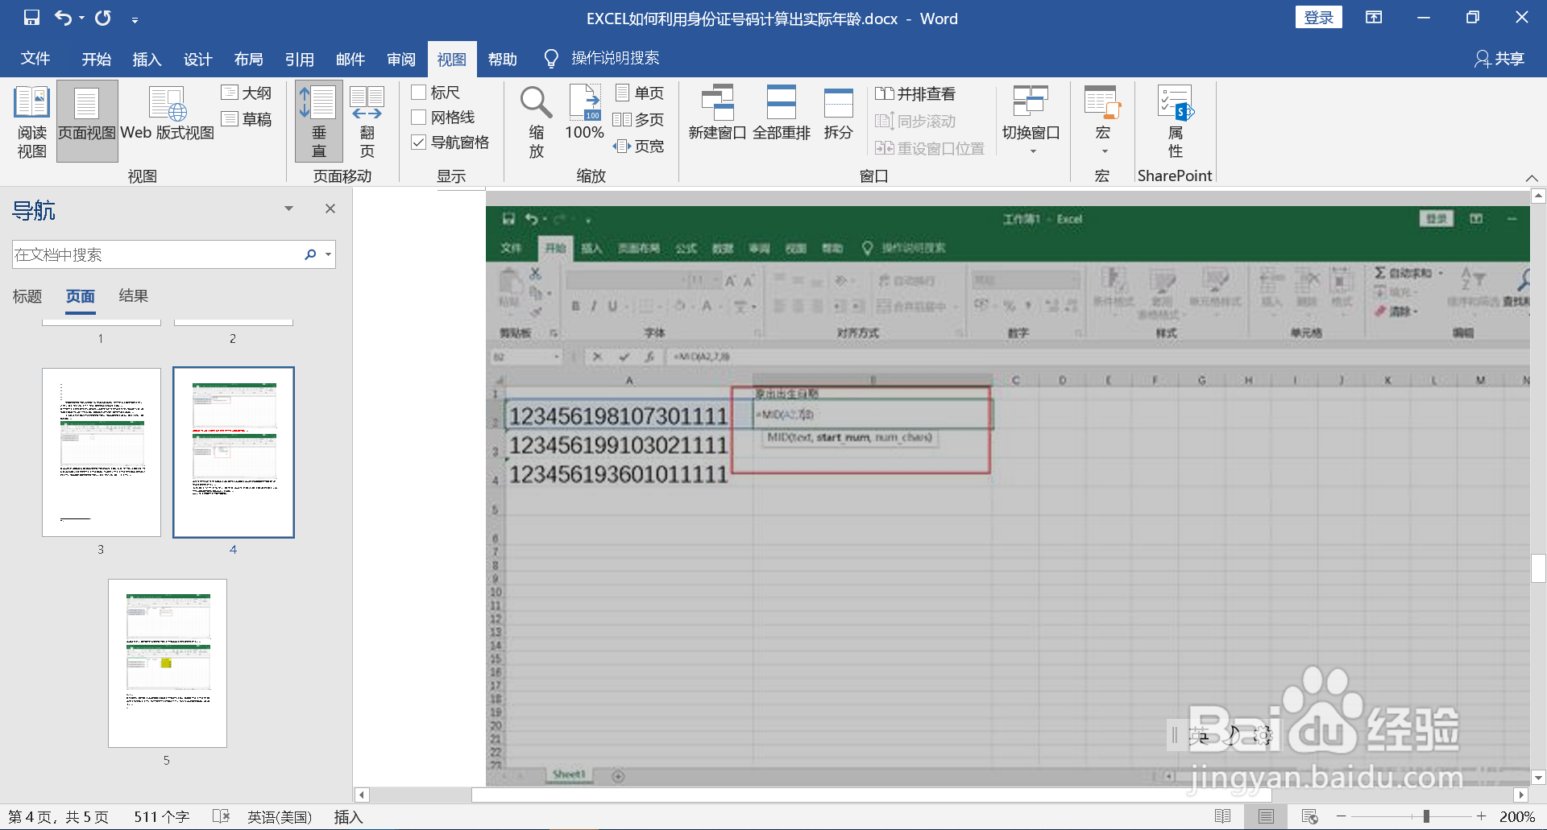The image size is (1547, 830).
Task: Click the proofing icon in status bar
Action: coord(221,816)
